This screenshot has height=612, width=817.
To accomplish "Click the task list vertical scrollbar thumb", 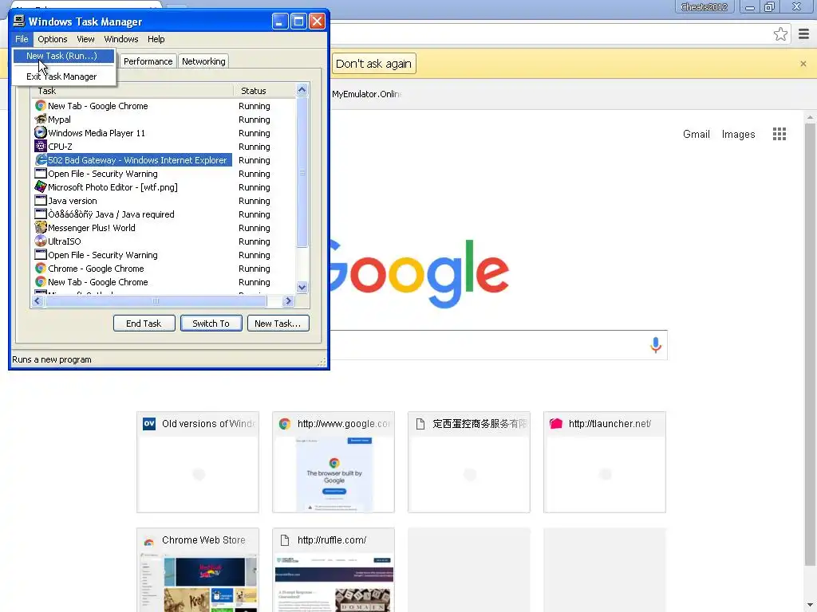I will tap(302, 172).
